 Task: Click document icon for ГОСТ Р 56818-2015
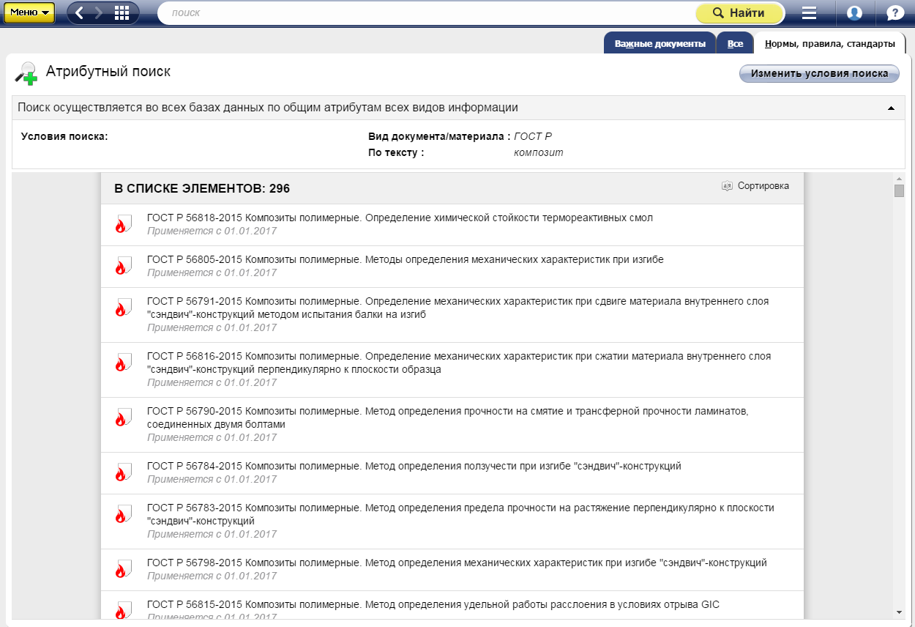(x=122, y=224)
